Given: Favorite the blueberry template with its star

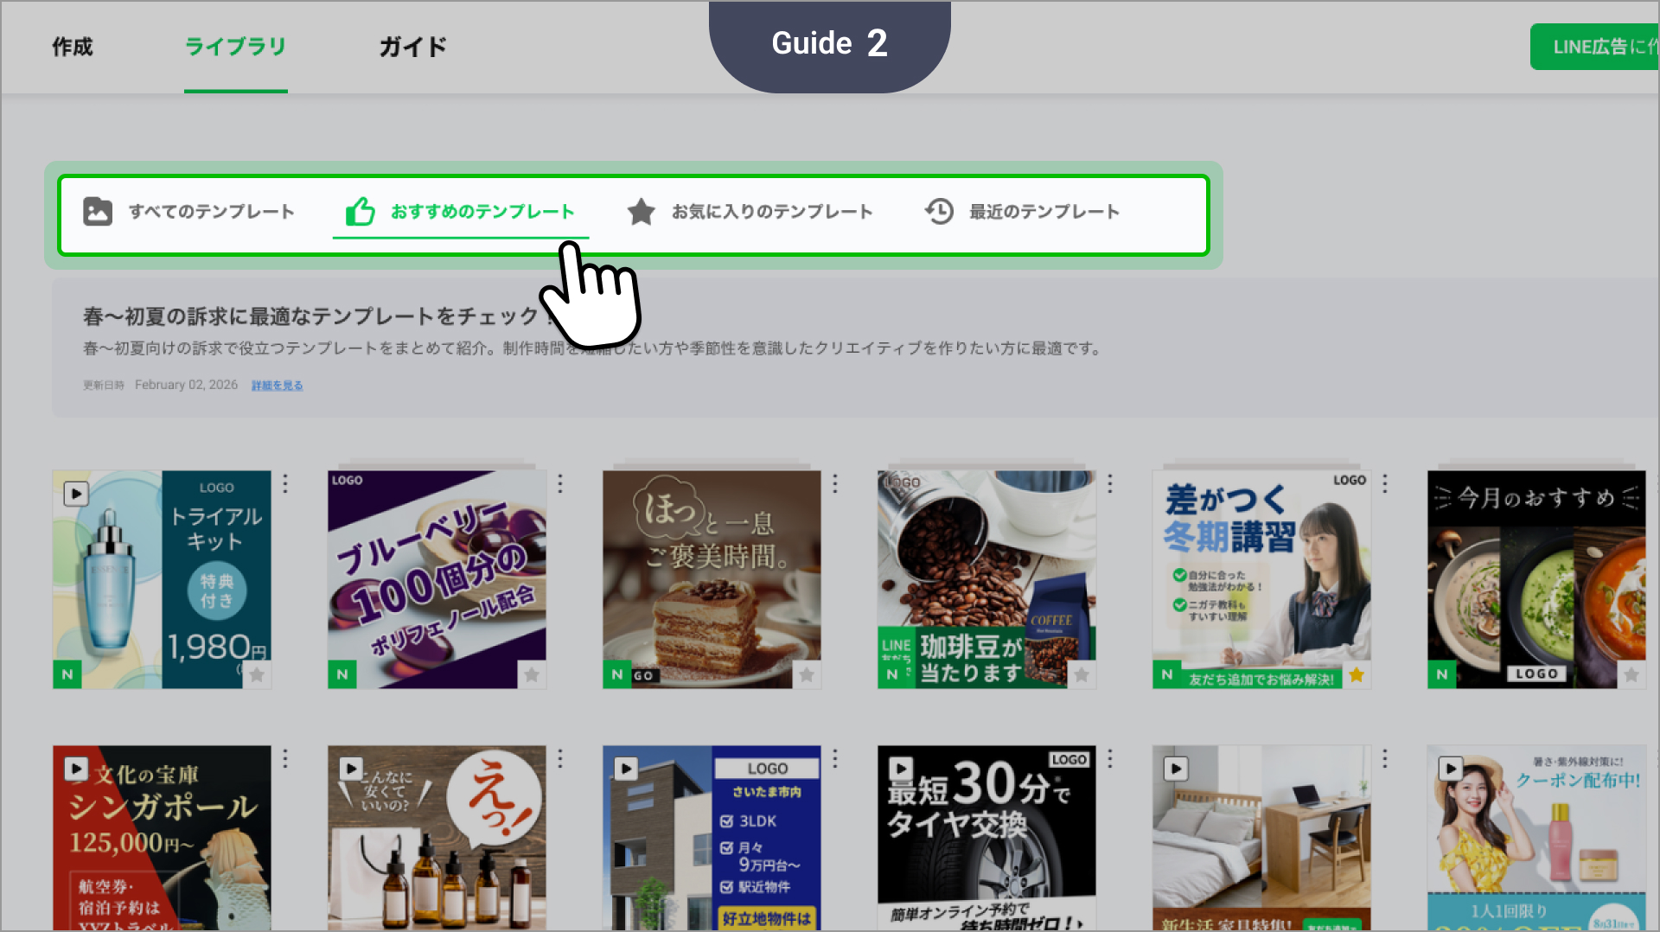Looking at the screenshot, I should point(532,674).
